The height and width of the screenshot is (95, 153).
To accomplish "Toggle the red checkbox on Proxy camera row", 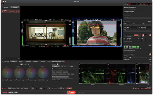I will point(2,11).
